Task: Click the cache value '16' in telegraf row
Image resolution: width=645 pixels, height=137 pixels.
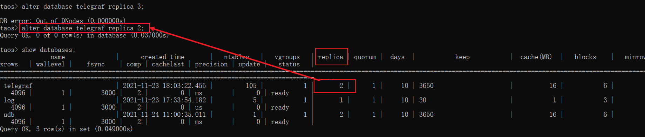Action: pyautogui.click(x=553, y=86)
